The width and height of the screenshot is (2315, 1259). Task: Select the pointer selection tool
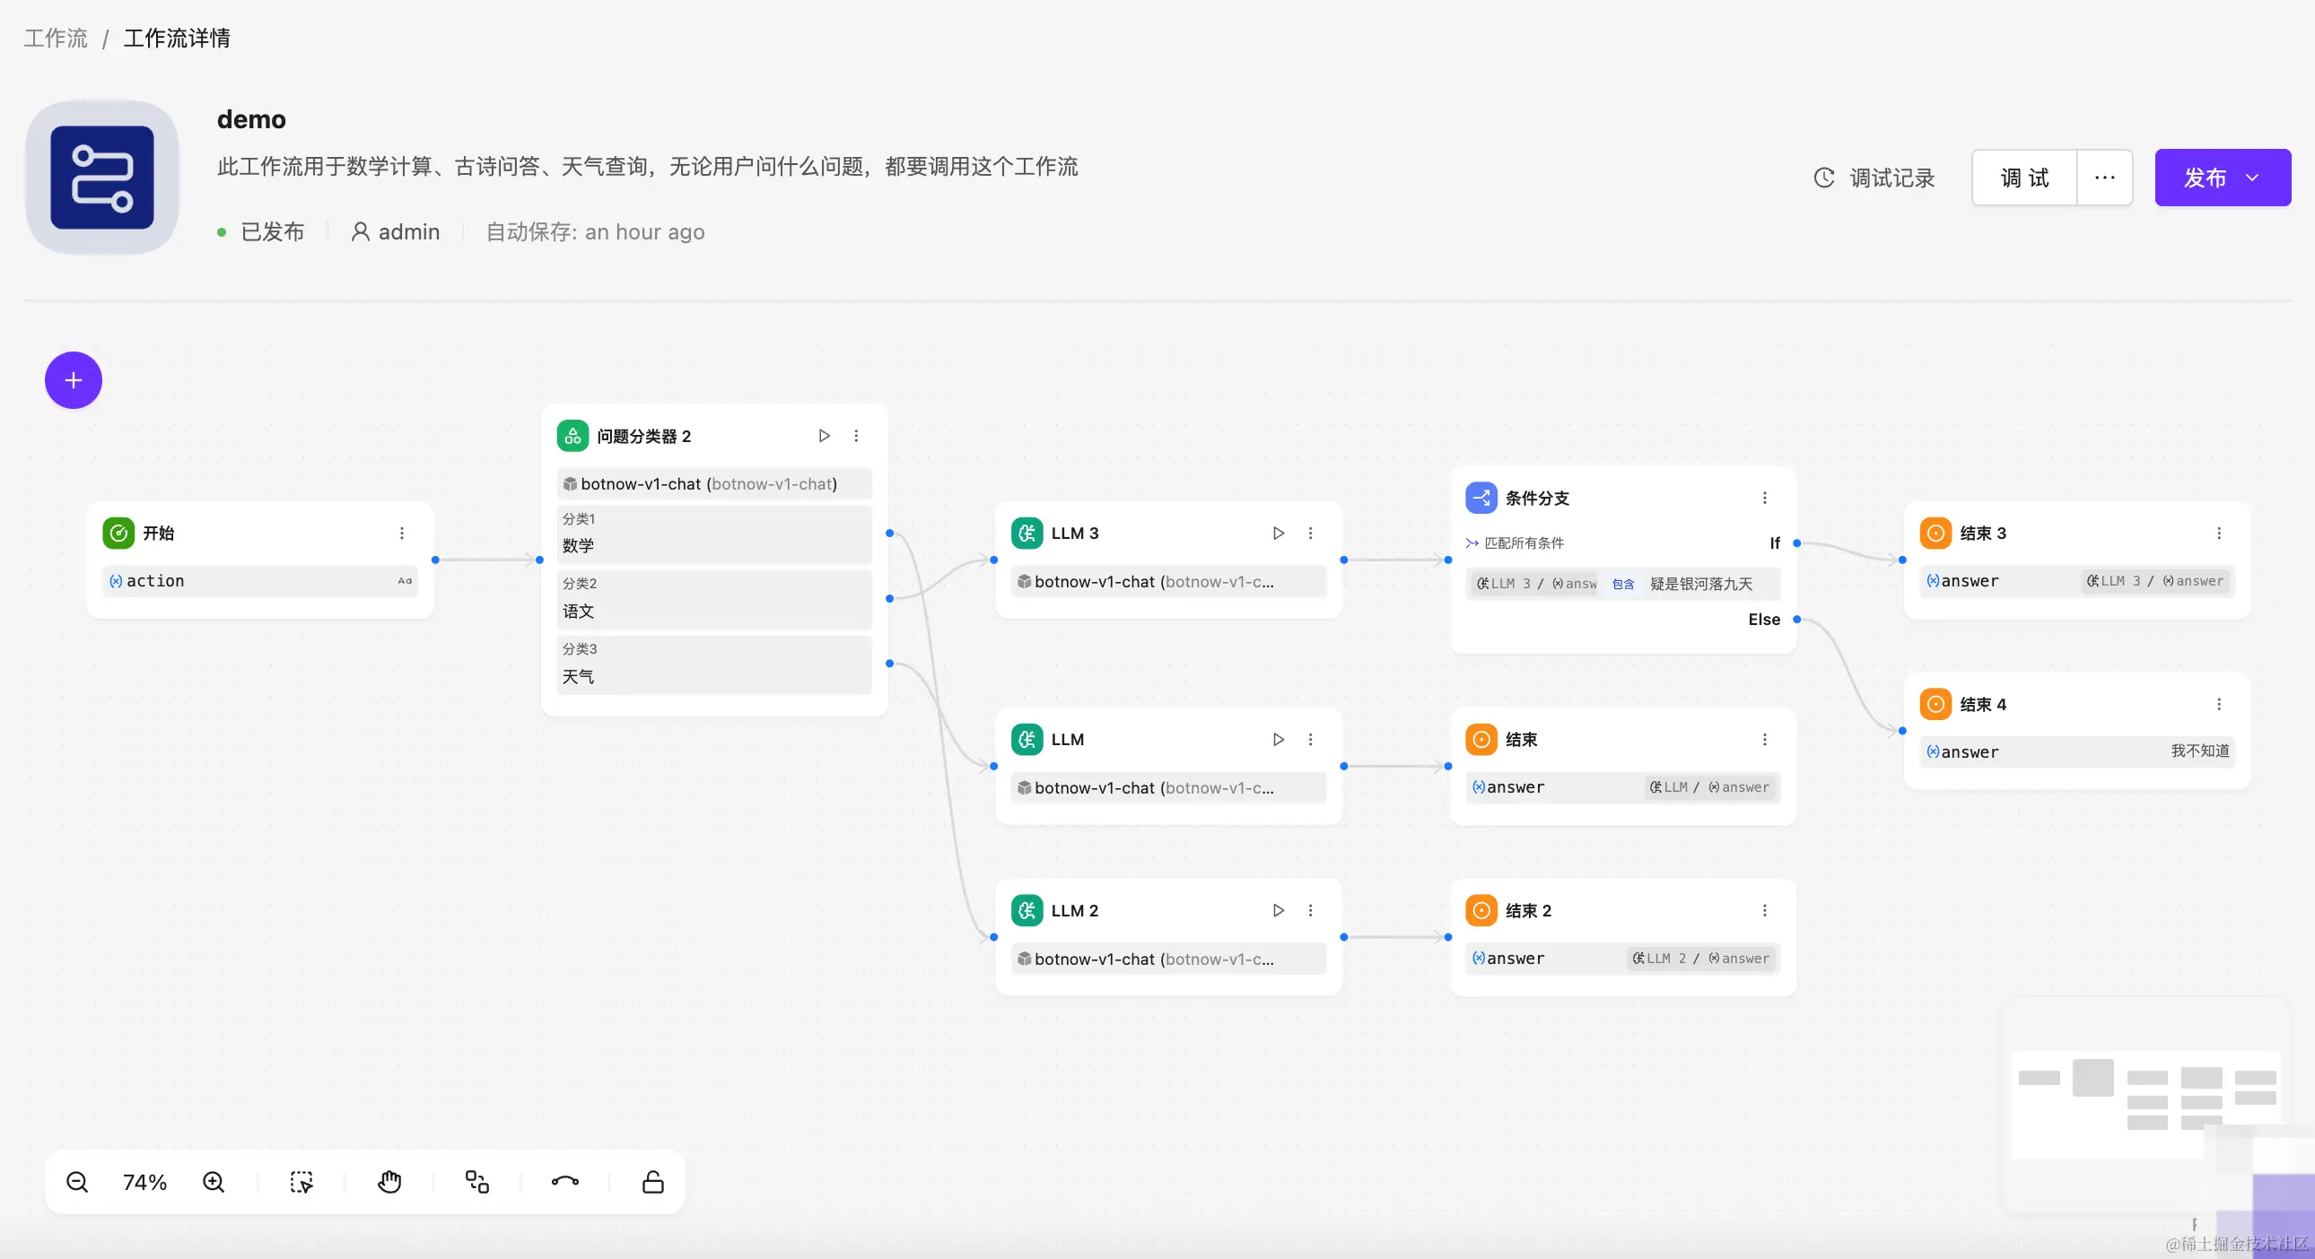pos(301,1182)
